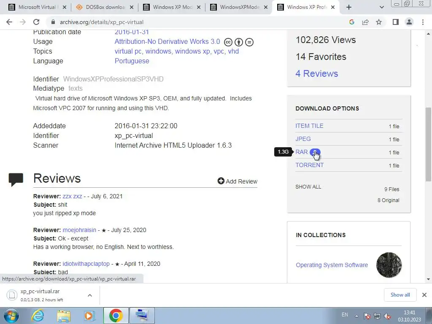Open the vpc topic link
Image resolution: width=432 pixels, height=324 pixels.
coord(219,51)
